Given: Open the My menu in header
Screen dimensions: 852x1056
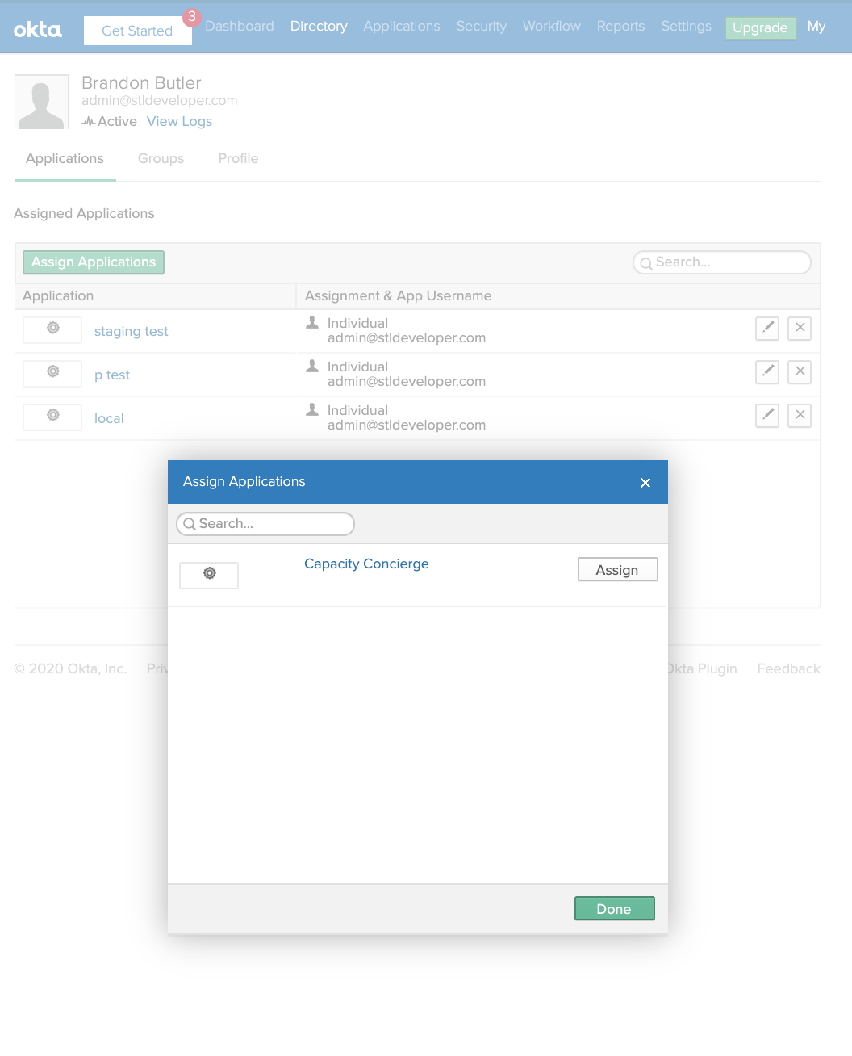Looking at the screenshot, I should tap(816, 26).
